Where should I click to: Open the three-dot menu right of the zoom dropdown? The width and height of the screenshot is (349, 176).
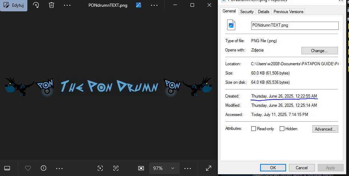(x=188, y=169)
